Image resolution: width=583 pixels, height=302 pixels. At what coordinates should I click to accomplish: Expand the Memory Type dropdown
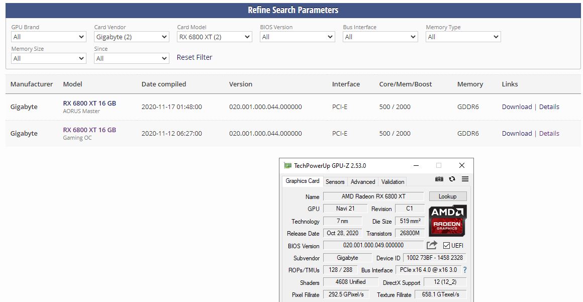click(x=463, y=37)
